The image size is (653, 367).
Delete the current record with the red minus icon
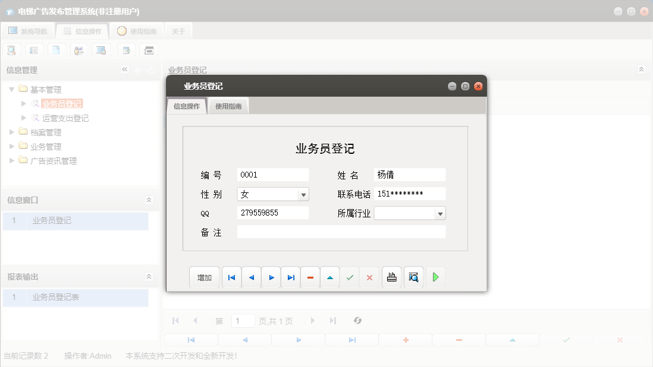(310, 277)
